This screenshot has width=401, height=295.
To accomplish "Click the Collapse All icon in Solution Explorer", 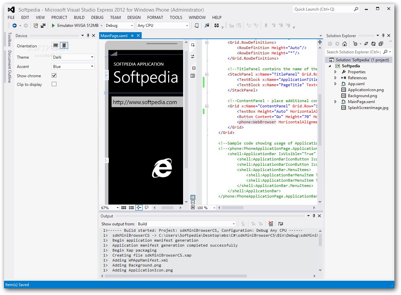I will pyautogui.click(x=381, y=44).
